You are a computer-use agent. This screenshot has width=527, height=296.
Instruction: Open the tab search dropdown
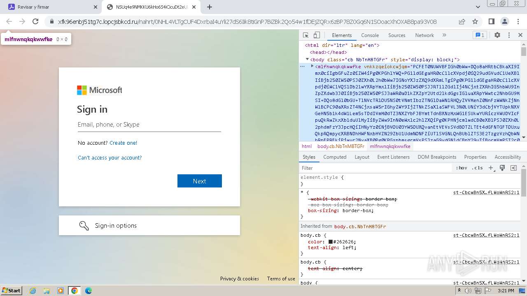(x=478, y=7)
